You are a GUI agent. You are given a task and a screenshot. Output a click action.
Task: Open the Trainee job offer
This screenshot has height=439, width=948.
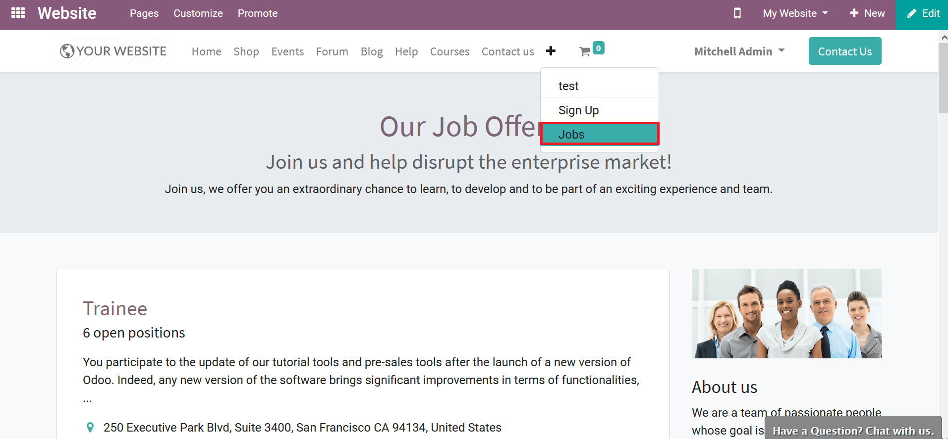(115, 309)
